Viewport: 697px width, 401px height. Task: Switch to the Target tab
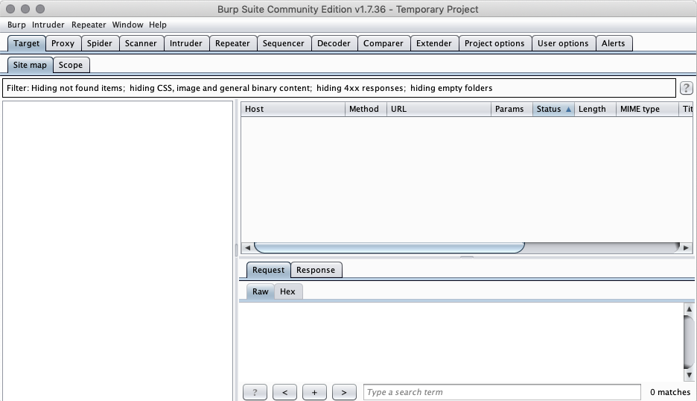click(x=26, y=43)
